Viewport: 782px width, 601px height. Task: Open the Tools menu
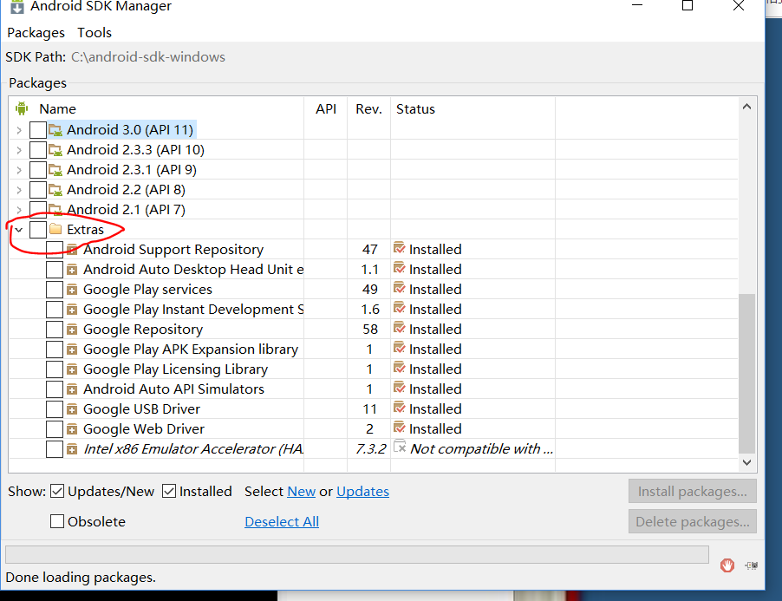pyautogui.click(x=94, y=33)
